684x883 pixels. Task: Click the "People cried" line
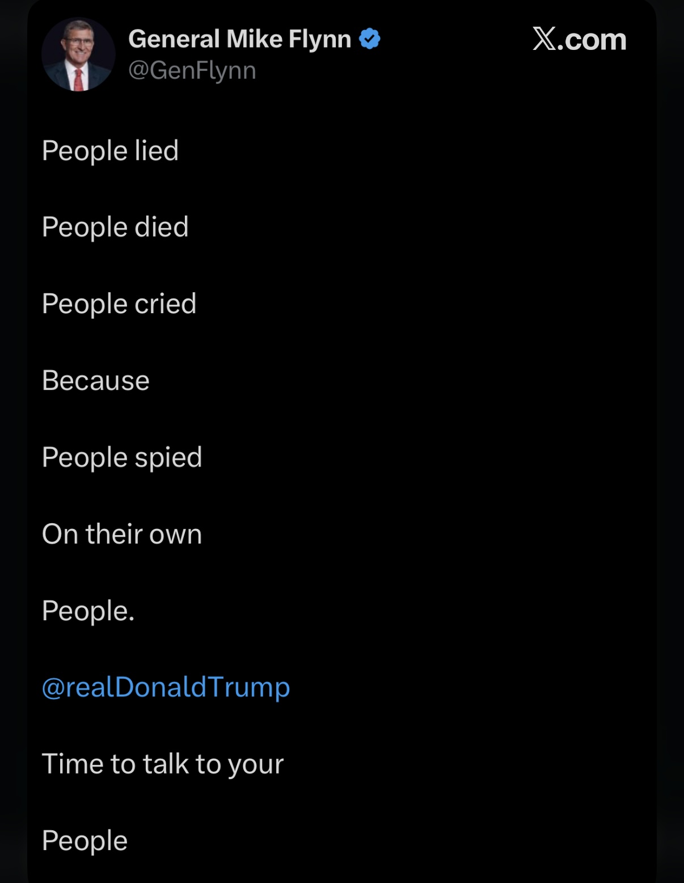(119, 304)
